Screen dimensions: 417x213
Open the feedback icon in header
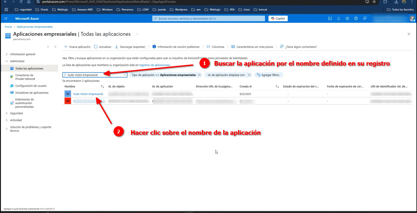pos(365,19)
